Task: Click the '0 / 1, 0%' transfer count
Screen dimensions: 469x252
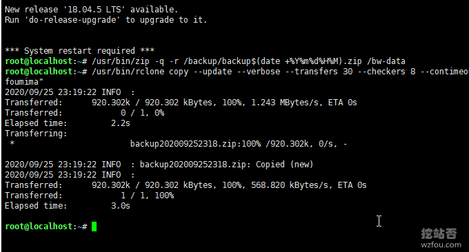Action: [142, 113]
